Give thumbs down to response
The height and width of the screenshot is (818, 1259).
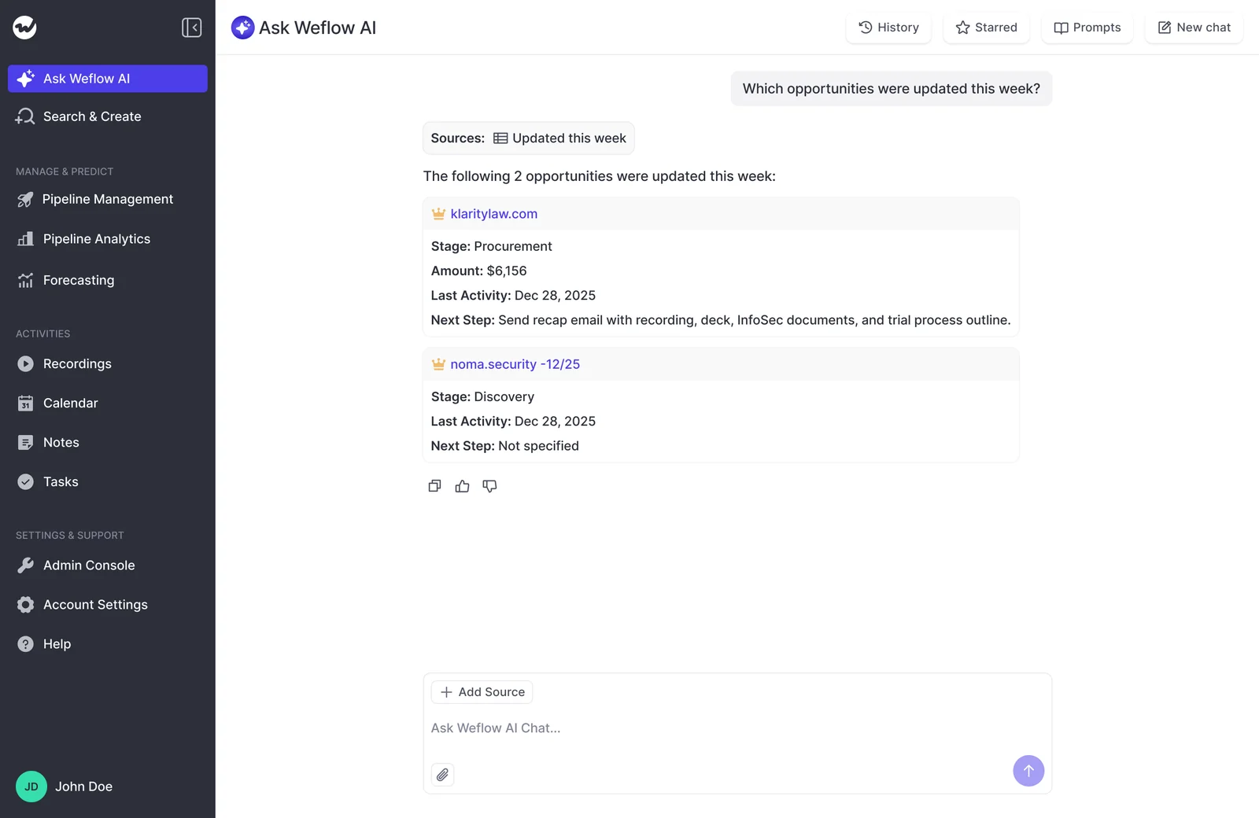click(x=489, y=486)
